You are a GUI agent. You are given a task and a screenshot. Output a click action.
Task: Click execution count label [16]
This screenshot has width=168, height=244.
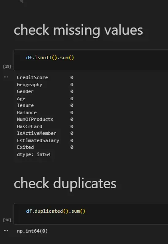coord(7,220)
